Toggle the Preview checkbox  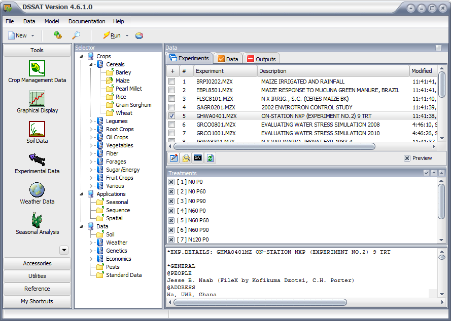[407, 158]
